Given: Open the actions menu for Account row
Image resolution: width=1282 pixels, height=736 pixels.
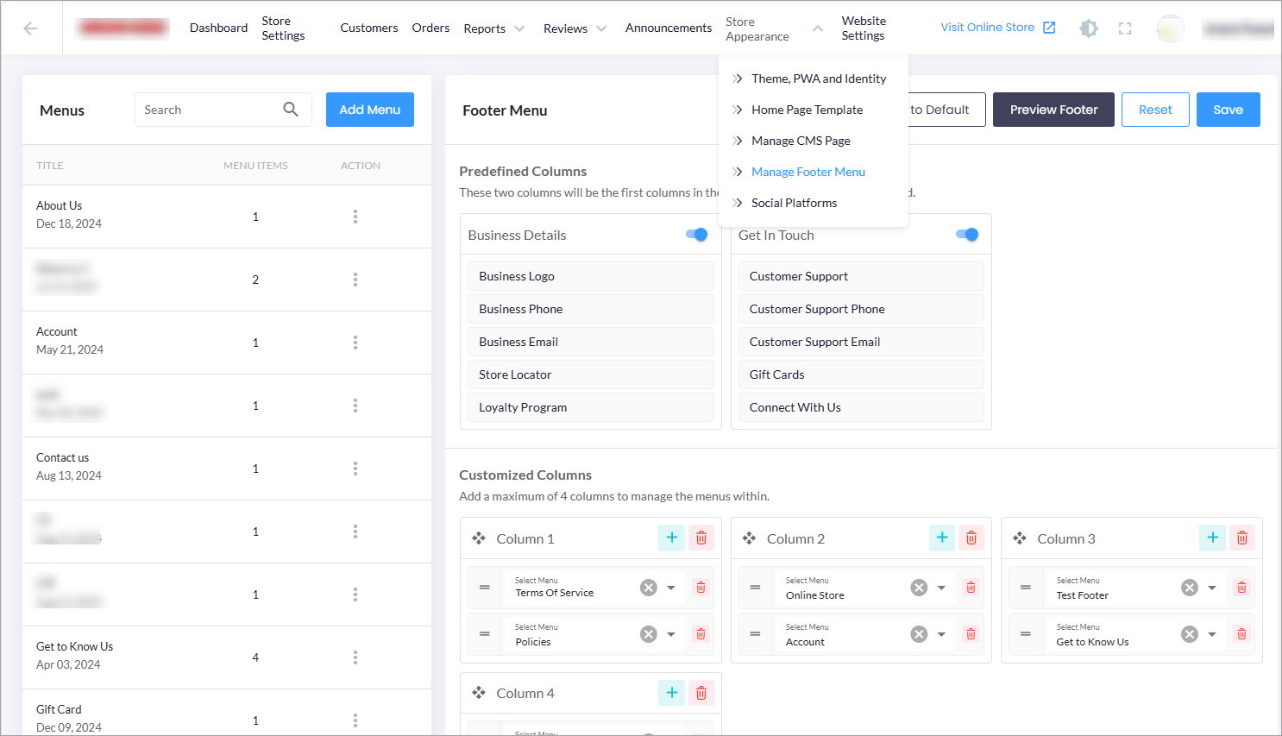Looking at the screenshot, I should coord(355,343).
